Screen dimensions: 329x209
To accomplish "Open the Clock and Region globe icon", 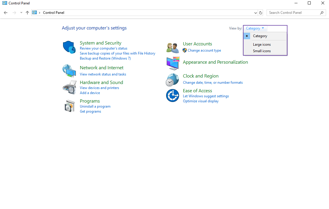I will tap(172, 80).
